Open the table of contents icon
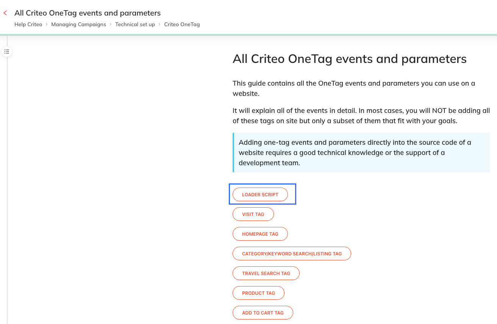Viewport: 497px width, 324px height. point(7,52)
